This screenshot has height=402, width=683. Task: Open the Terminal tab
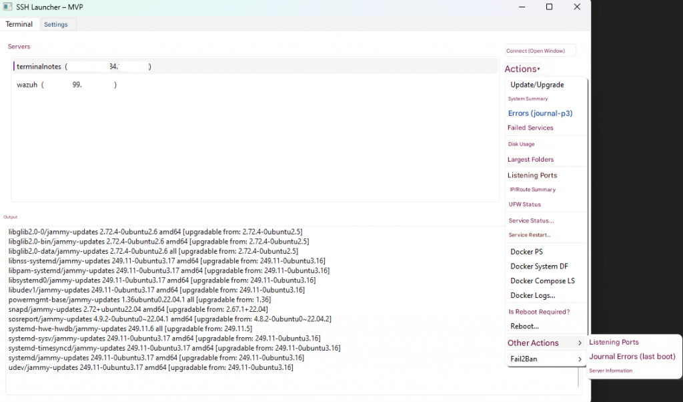(x=19, y=24)
